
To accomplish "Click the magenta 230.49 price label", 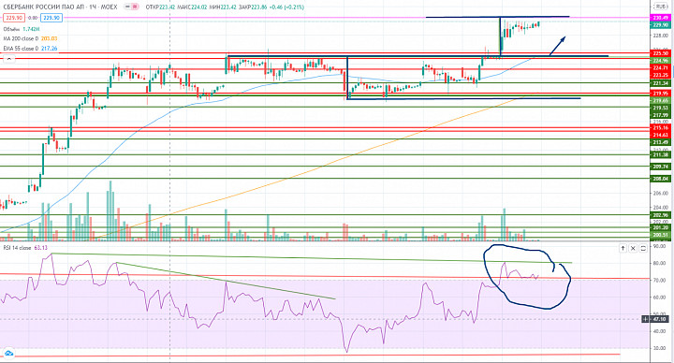I will tap(660, 18).
